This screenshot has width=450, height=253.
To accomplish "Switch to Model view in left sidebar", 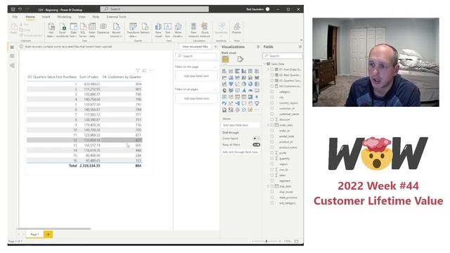I will pos(12,65).
